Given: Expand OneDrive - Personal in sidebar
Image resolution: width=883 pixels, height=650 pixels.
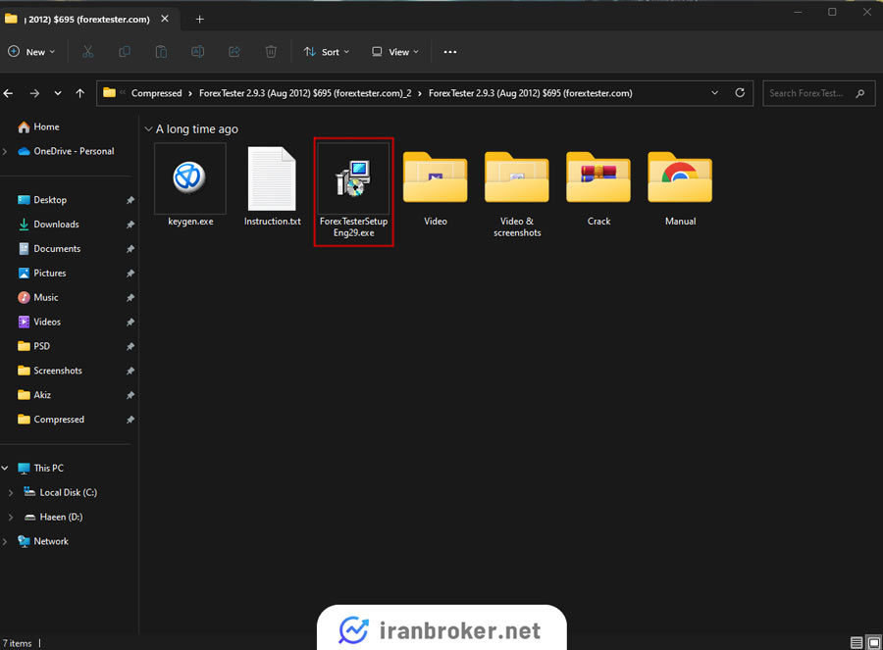Looking at the screenshot, I should pos(5,151).
